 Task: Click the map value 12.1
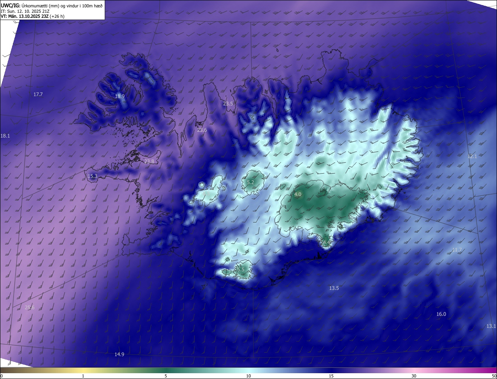(472, 156)
